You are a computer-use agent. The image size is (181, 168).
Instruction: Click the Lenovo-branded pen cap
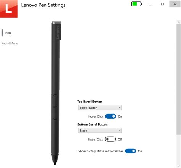[56, 31]
